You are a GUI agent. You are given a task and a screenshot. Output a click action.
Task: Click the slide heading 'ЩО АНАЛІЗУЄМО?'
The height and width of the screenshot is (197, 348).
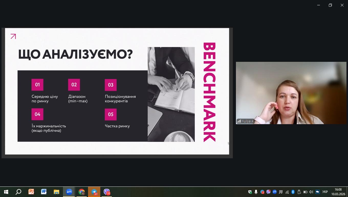[x=75, y=54]
